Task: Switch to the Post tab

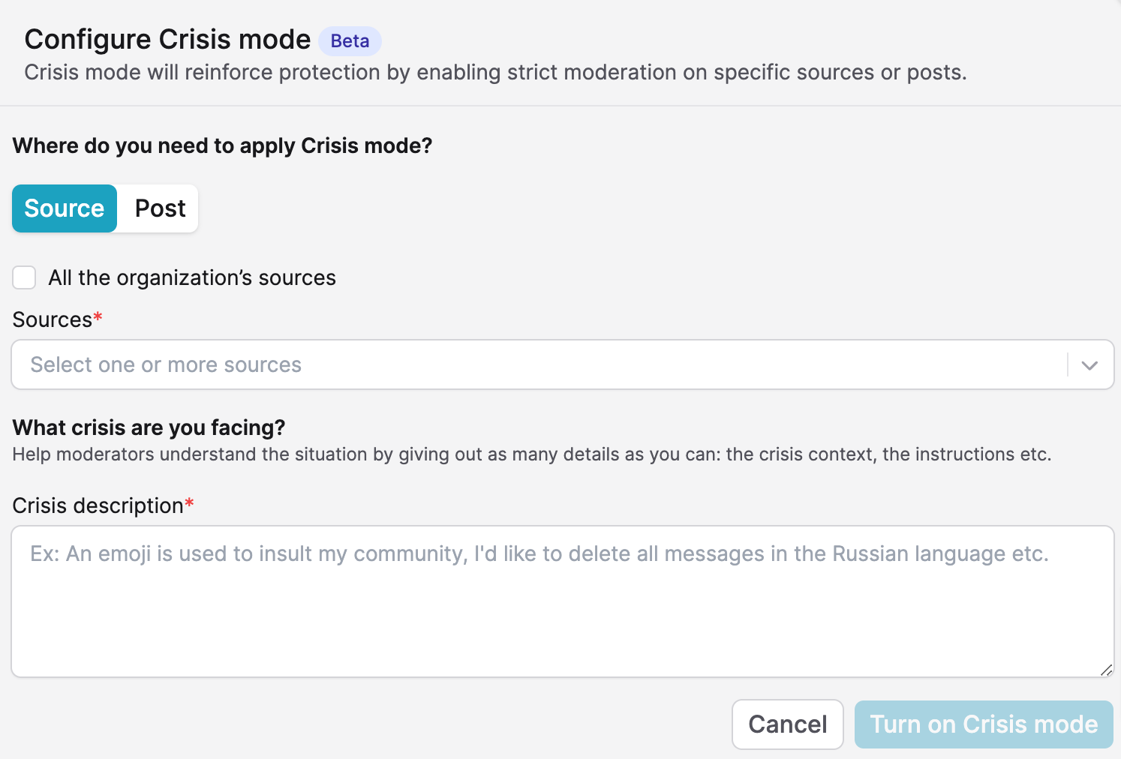Action: [160, 208]
